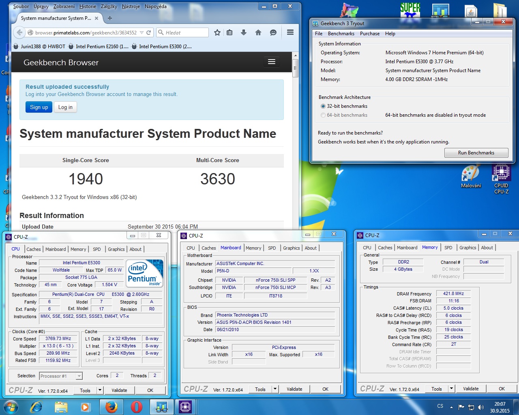Screen dimensions: 519x415
Task: Switch to CPU-Z taskbar icon
Action: [x=185, y=407]
